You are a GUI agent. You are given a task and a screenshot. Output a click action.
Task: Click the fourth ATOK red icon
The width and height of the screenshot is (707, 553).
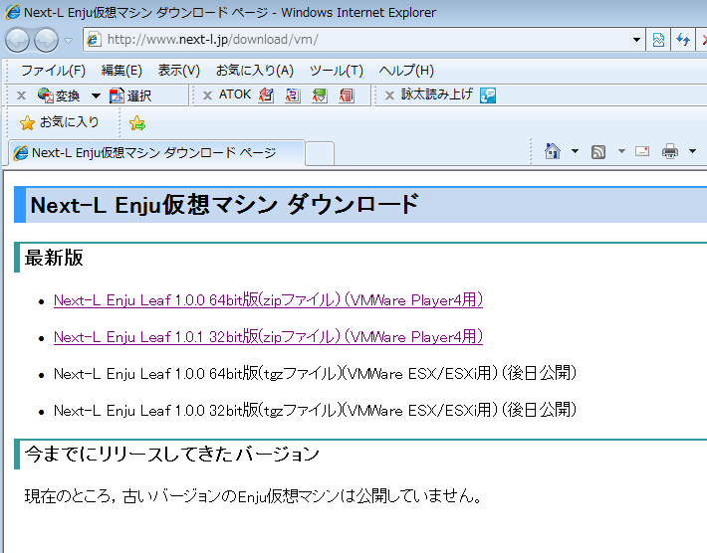(x=347, y=95)
